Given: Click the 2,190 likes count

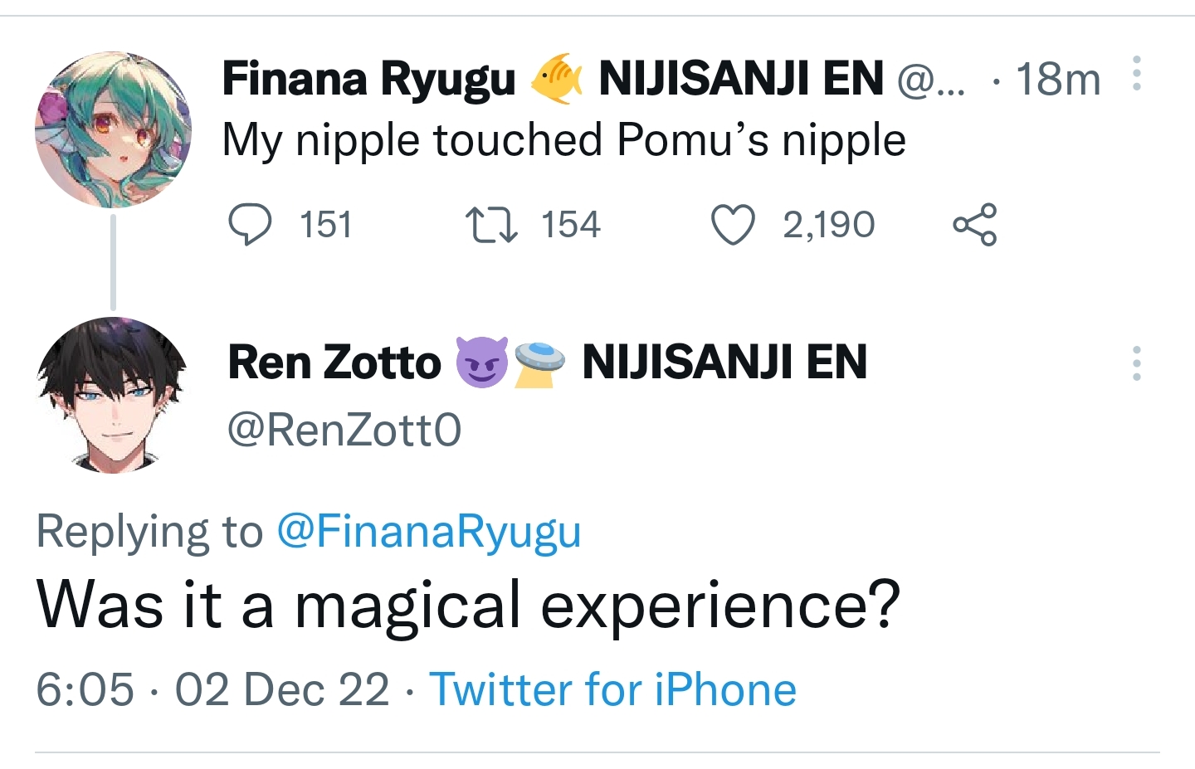Looking at the screenshot, I should pos(828,225).
